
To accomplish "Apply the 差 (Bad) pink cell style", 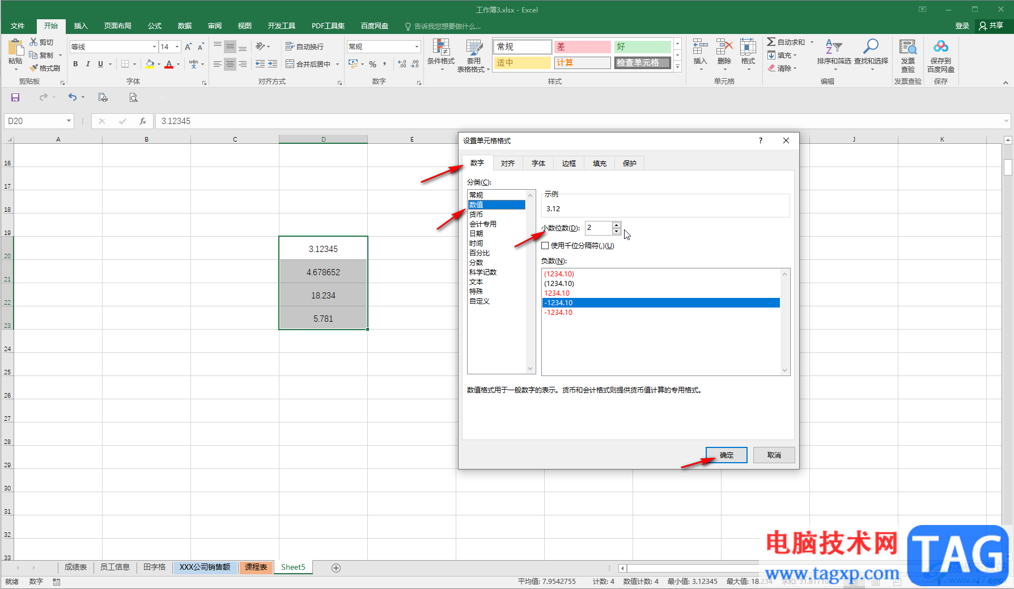I will click(583, 47).
